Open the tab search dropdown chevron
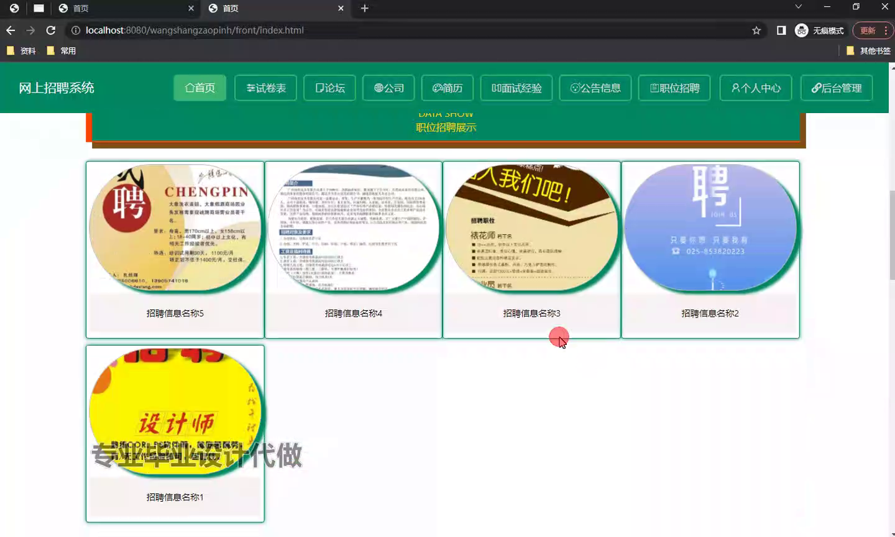Screen dimensions: 895x537 (799, 7)
